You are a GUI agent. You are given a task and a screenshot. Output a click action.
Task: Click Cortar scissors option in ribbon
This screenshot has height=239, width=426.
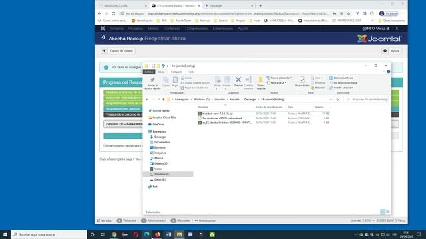(186, 78)
